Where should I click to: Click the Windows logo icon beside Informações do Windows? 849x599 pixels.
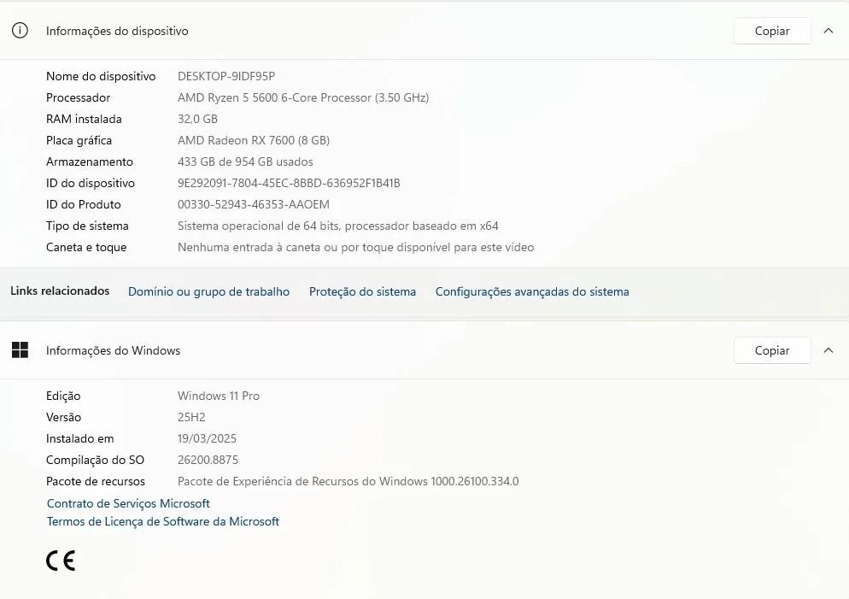pos(20,350)
